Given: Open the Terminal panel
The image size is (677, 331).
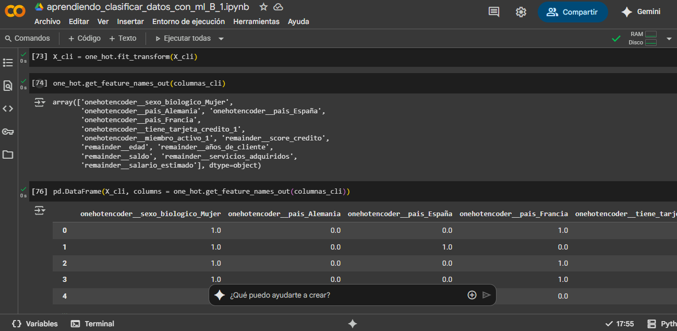Looking at the screenshot, I should [x=92, y=324].
